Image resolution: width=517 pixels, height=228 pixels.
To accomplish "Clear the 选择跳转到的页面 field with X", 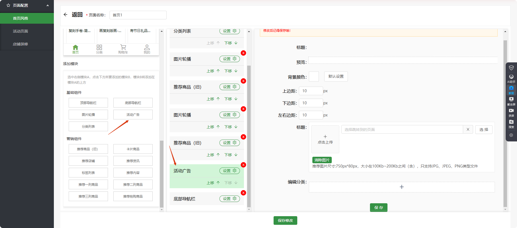I will click(x=468, y=129).
